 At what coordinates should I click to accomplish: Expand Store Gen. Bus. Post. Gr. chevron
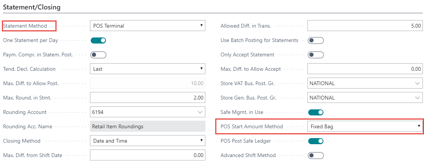point(418,98)
